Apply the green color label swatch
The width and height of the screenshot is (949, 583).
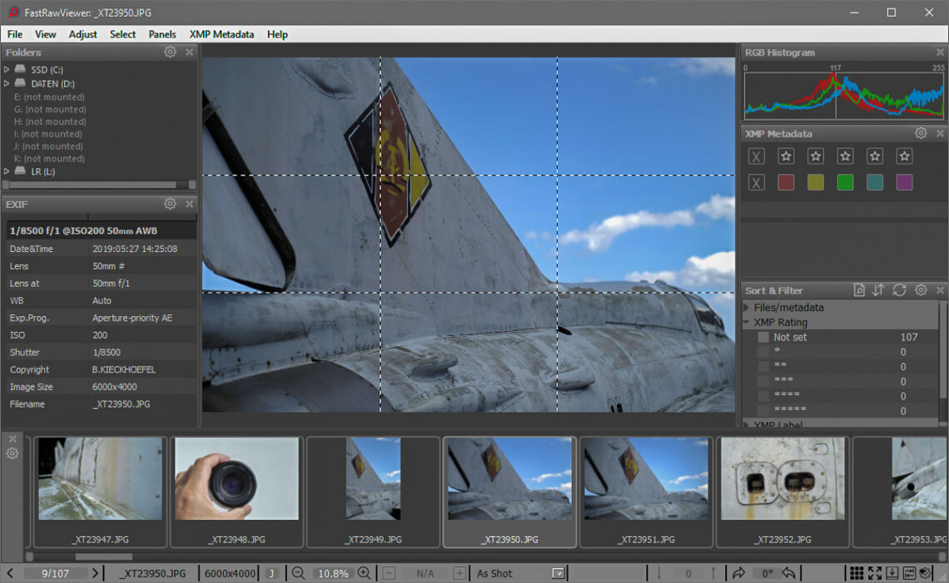845,182
